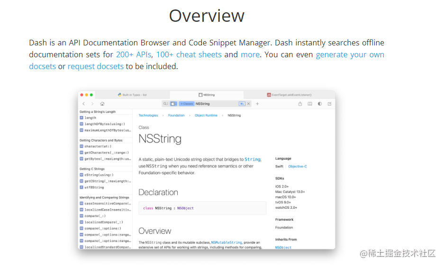Open the search magnifier dropdown

point(165,104)
